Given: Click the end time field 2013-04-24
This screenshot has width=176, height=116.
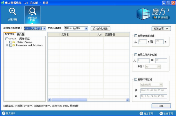Looking at the screenshot, I should [154, 97].
